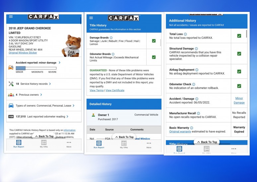Click info icon next to Total Loss

pyautogui.click(x=185, y=34)
